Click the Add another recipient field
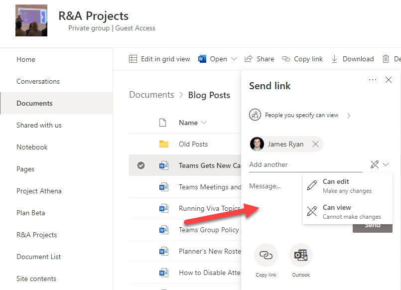Viewport: 401px width, 290px height. point(305,164)
